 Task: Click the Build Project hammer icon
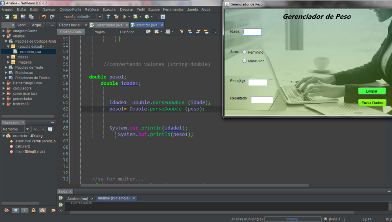(x=108, y=16)
